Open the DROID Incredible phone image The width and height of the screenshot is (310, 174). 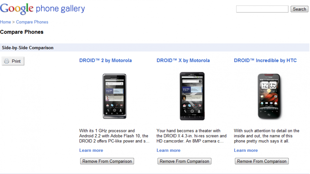(269, 96)
